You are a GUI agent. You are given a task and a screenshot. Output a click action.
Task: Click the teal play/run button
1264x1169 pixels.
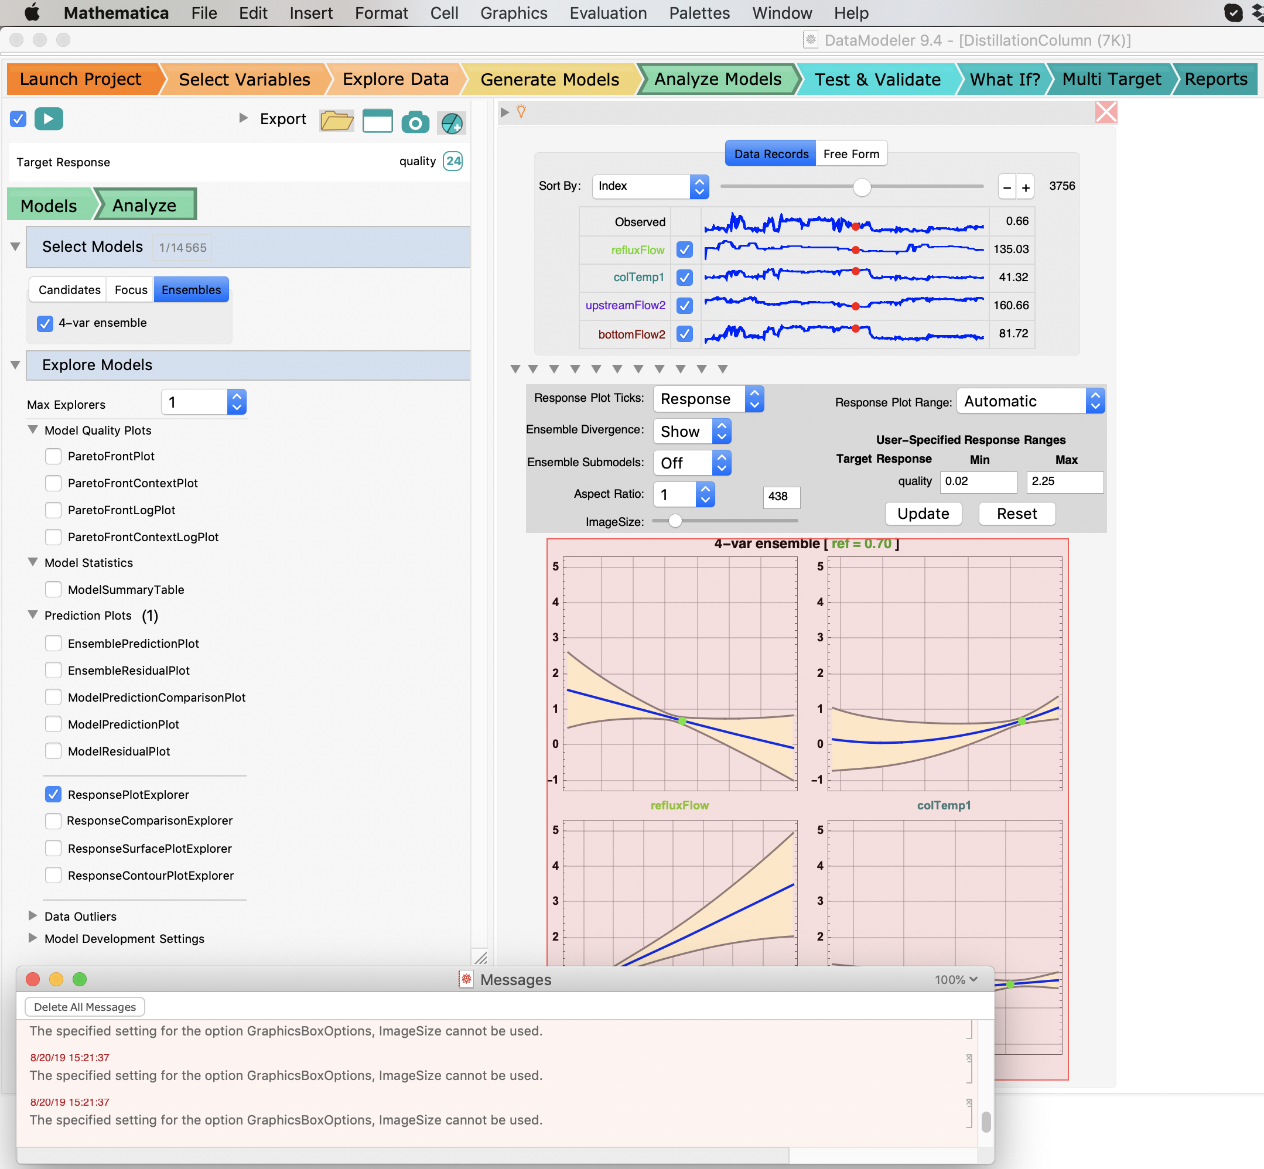click(49, 118)
